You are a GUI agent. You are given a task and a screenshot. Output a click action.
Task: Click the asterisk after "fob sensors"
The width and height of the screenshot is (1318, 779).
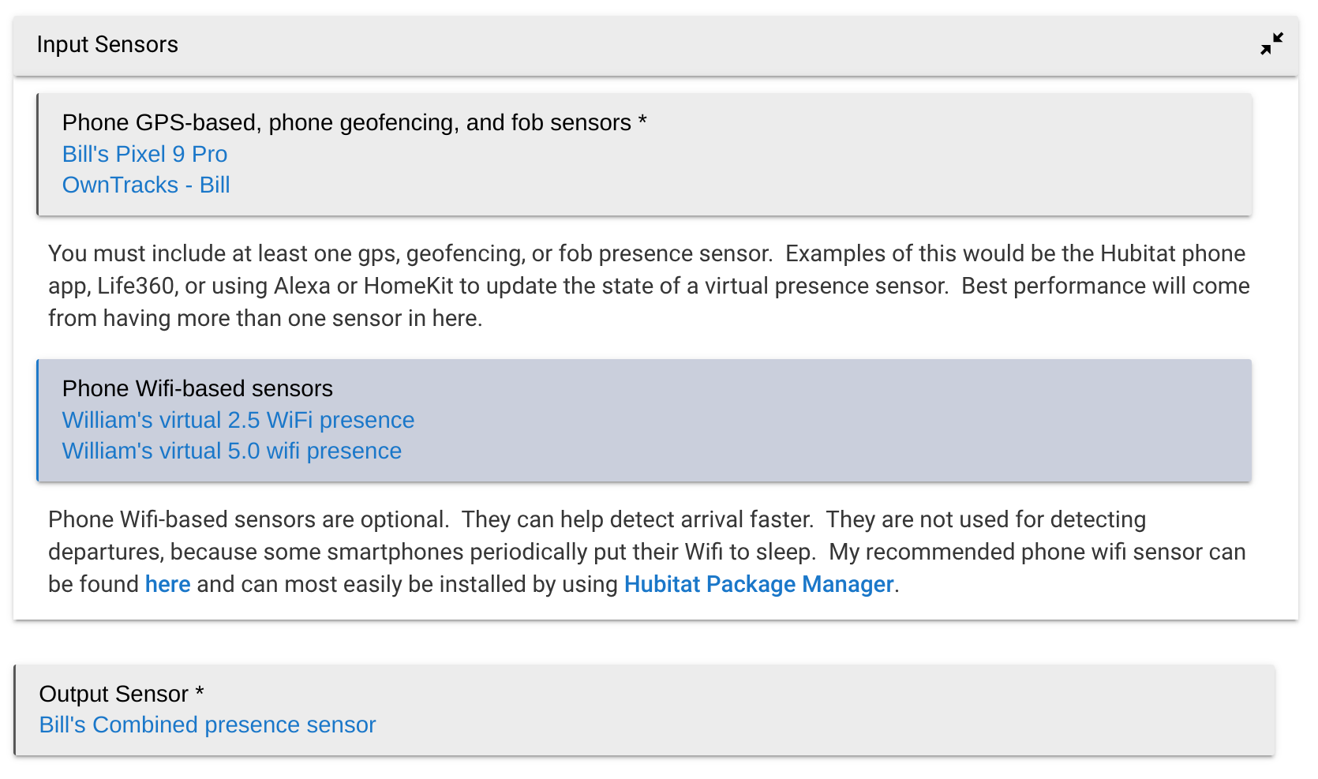pyautogui.click(x=642, y=122)
